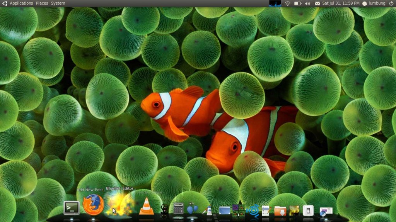Viewport: 396px width, 222px height.
Task: Open the Applications menu
Action: pyautogui.click(x=21, y=3)
